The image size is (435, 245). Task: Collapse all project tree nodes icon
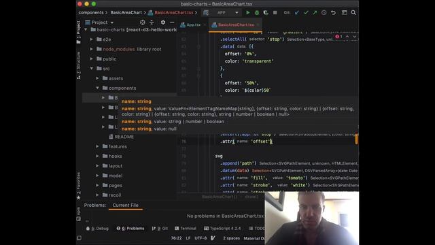pyautogui.click(x=152, y=22)
